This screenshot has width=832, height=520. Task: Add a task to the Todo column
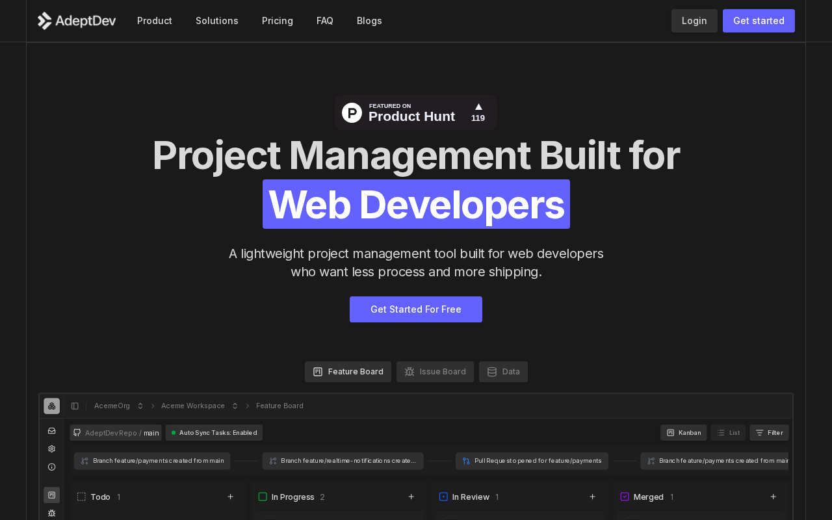[230, 497]
